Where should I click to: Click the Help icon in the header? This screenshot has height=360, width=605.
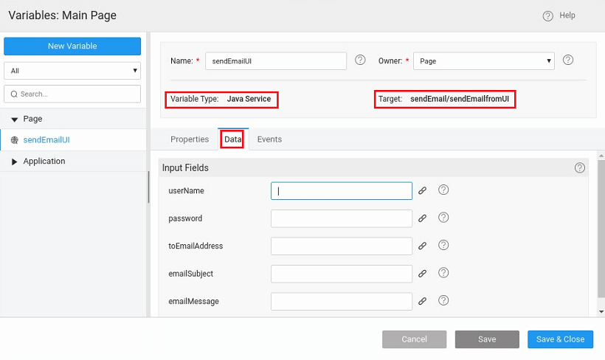pos(547,15)
